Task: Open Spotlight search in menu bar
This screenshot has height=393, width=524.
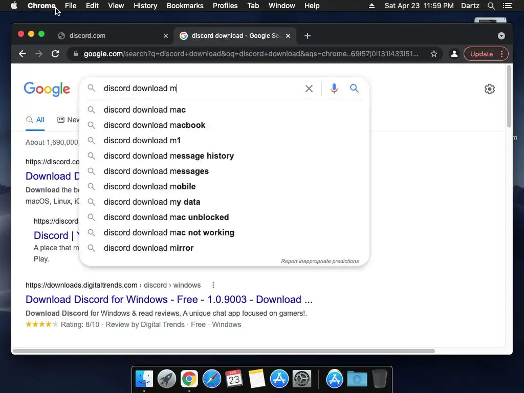Action: tap(491, 6)
